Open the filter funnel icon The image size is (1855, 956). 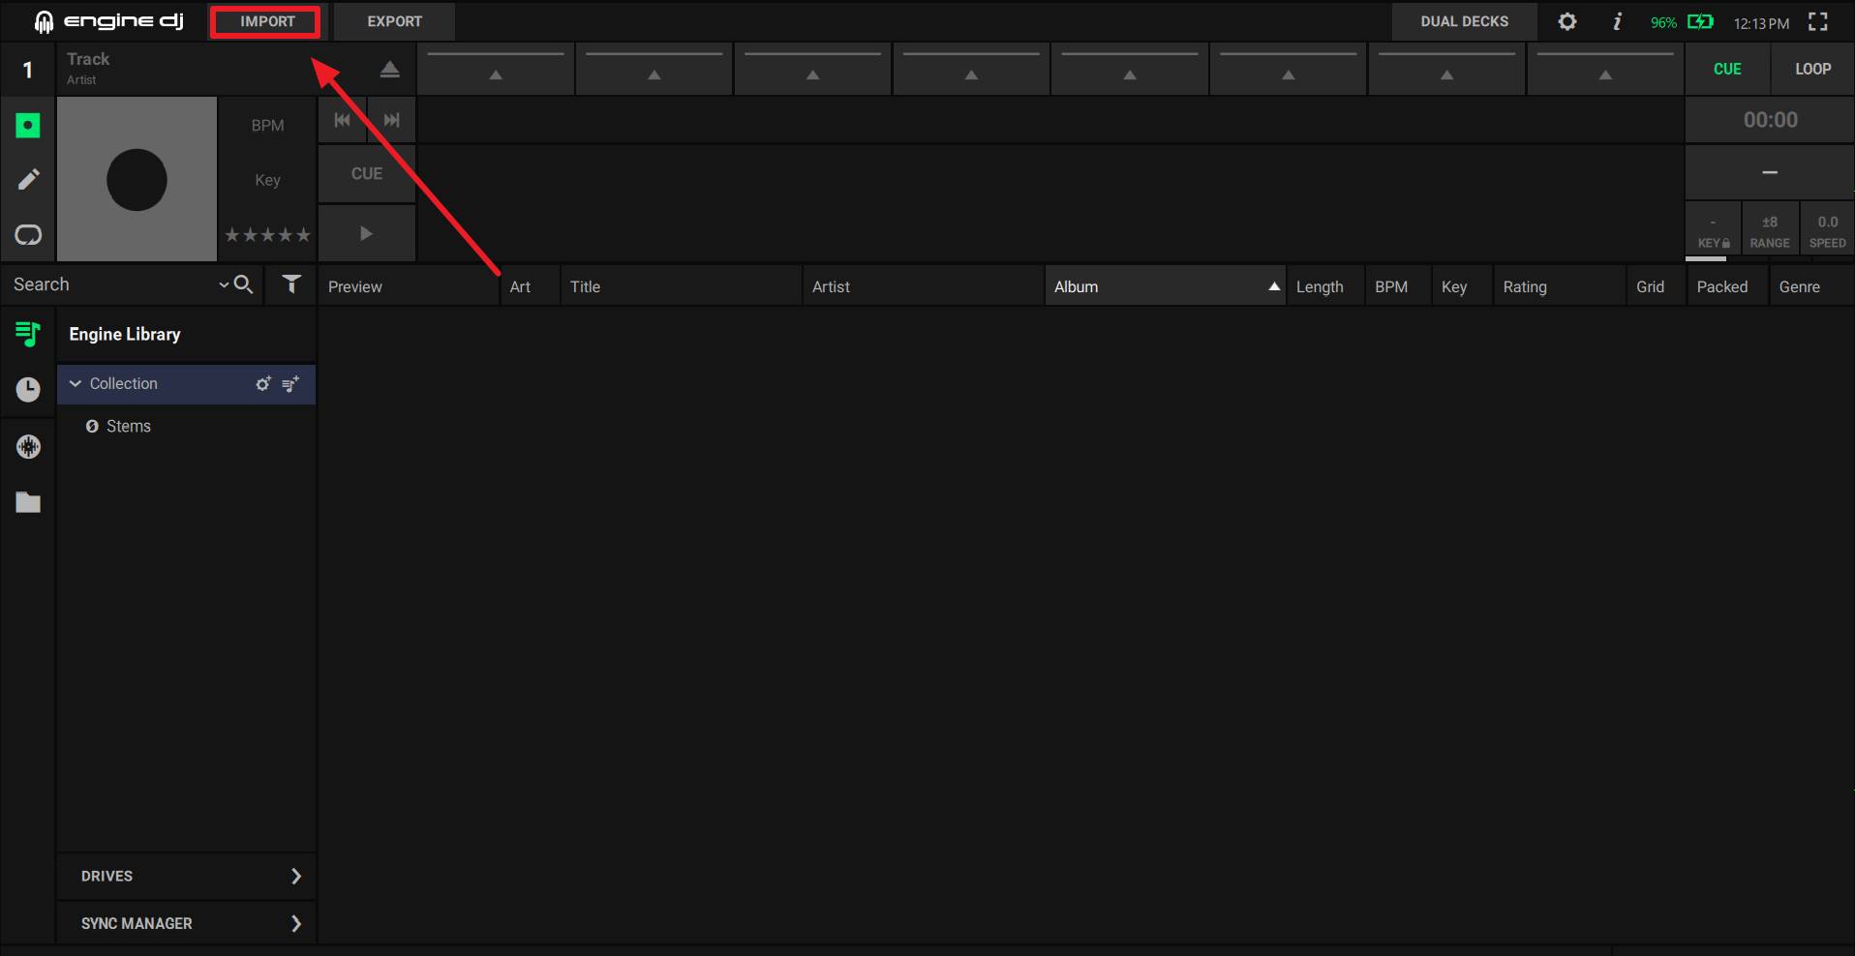291,284
